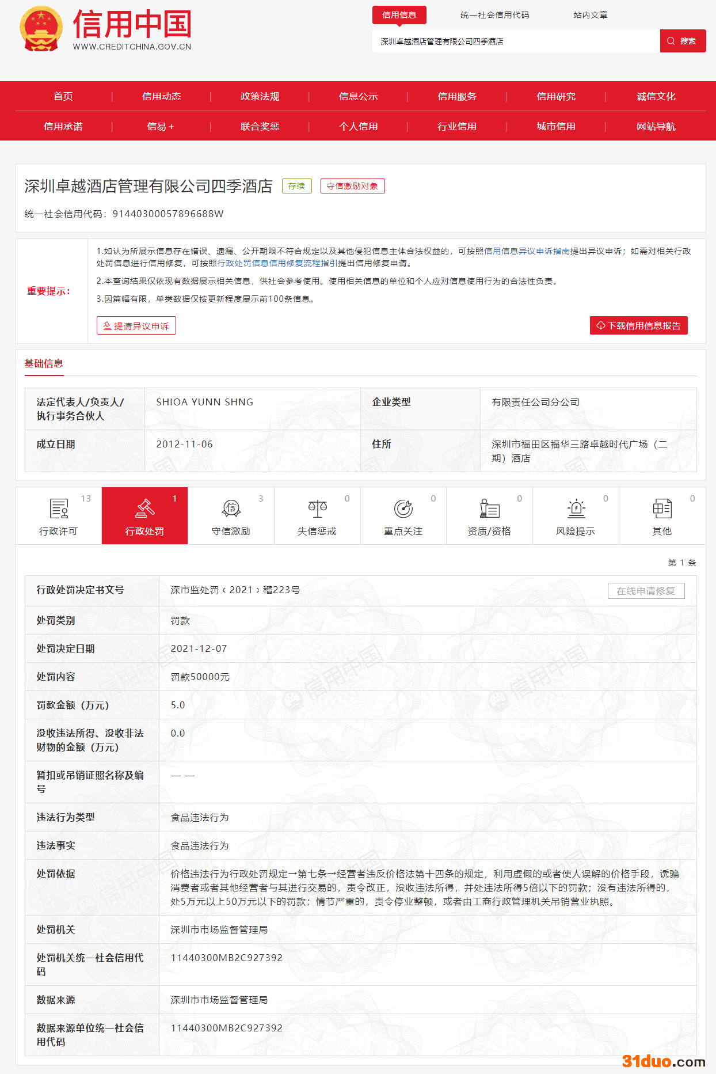Screen dimensions: 716x1074
Task: Open the 其他 category icon
Action: [662, 508]
